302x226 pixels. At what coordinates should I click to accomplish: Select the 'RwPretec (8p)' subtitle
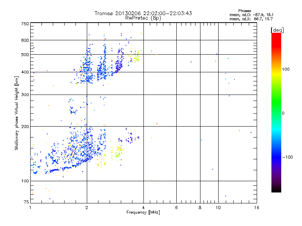(x=143, y=18)
